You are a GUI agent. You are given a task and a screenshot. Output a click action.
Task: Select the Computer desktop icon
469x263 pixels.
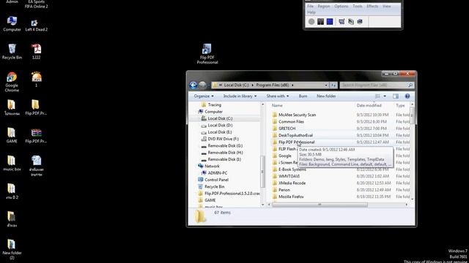pos(12,24)
